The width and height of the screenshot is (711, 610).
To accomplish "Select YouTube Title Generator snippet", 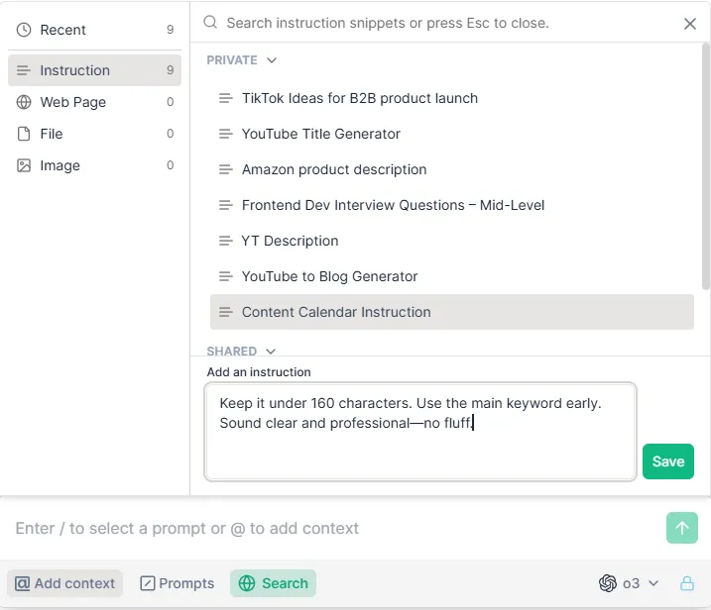I will [451, 134].
